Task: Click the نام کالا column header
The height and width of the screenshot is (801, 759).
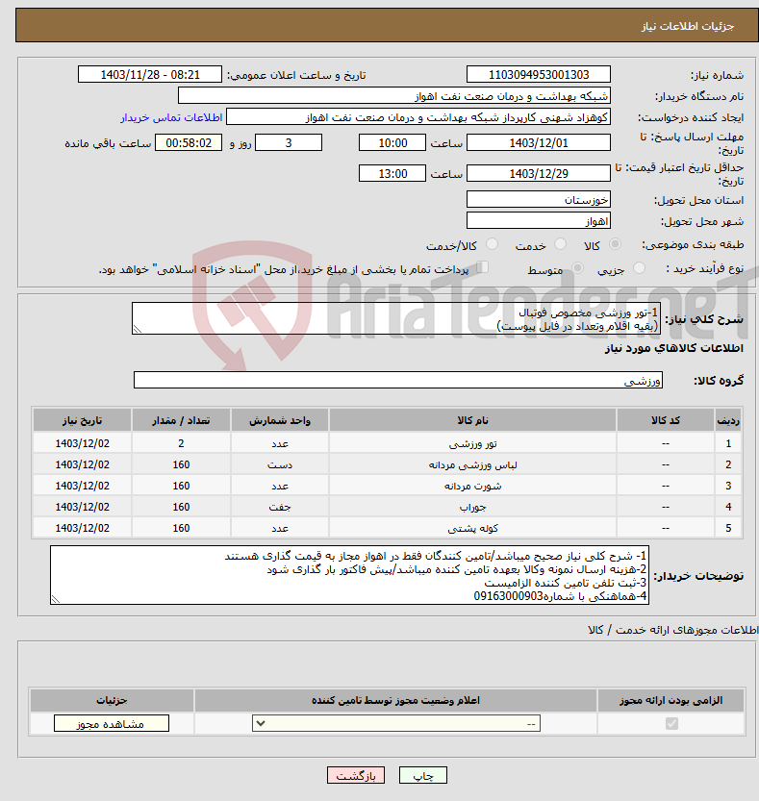Action: pos(472,420)
